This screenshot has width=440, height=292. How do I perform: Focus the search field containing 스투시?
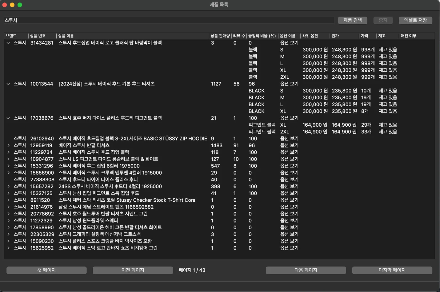169,20
